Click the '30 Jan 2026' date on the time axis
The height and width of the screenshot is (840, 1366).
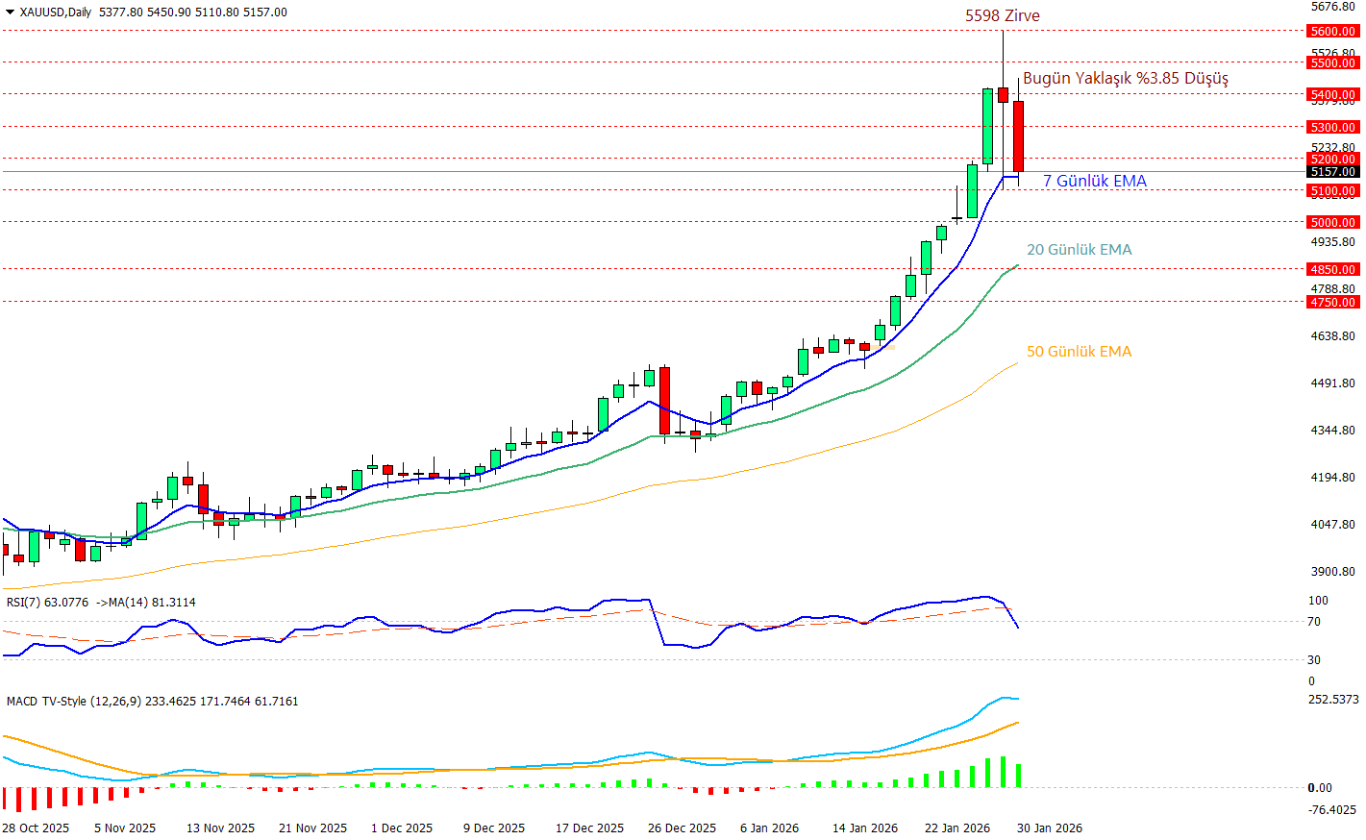point(1049,828)
